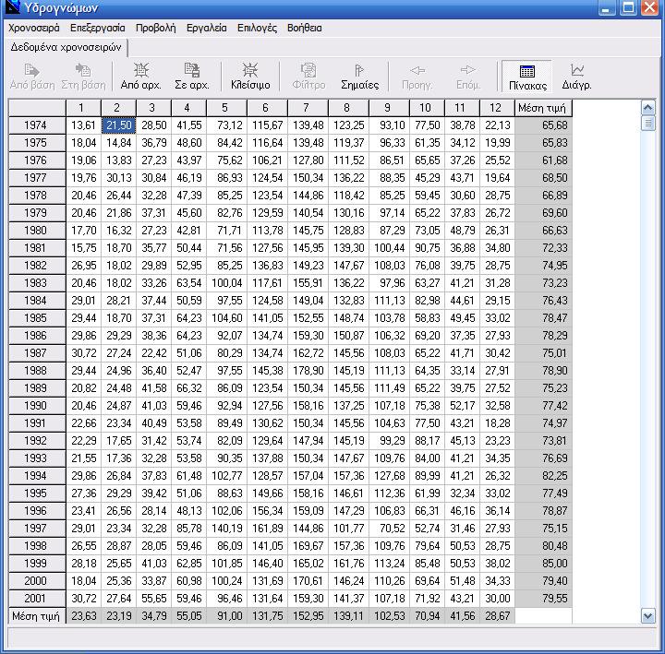Click the 'Μέση τιμή' bottom row header
This screenshot has width=665, height=654.
pyautogui.click(x=37, y=616)
